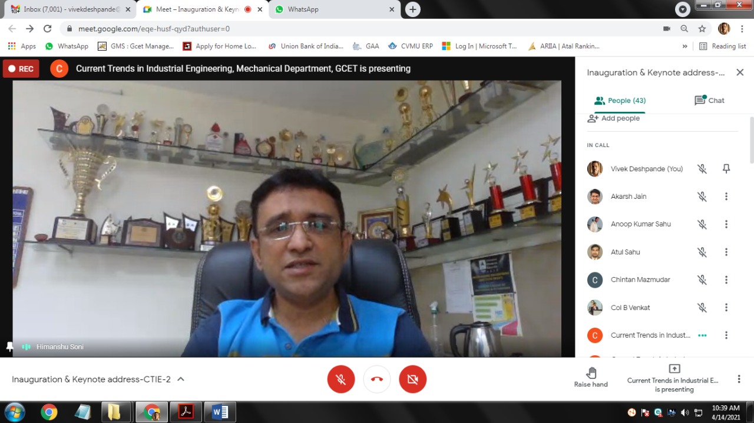Click speaking indicator dots for Current Trends participant
754x423 pixels.
tap(702, 335)
